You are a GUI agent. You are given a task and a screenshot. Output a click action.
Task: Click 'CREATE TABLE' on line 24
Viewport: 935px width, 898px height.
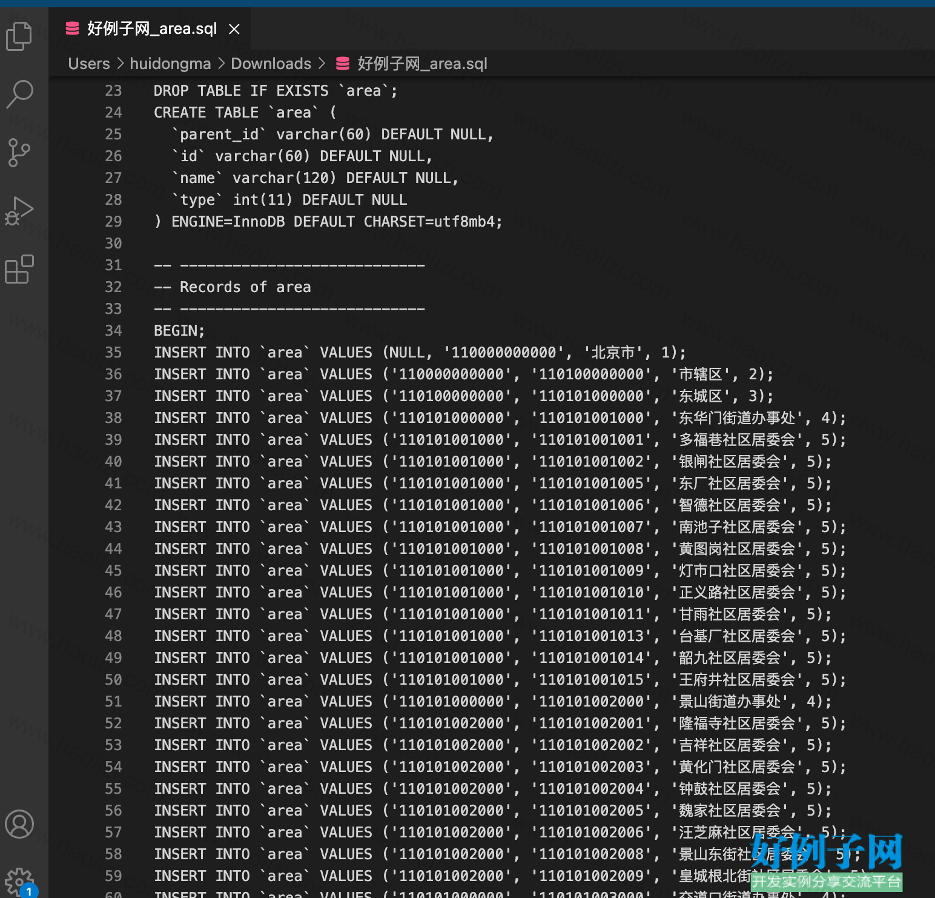click(x=206, y=113)
